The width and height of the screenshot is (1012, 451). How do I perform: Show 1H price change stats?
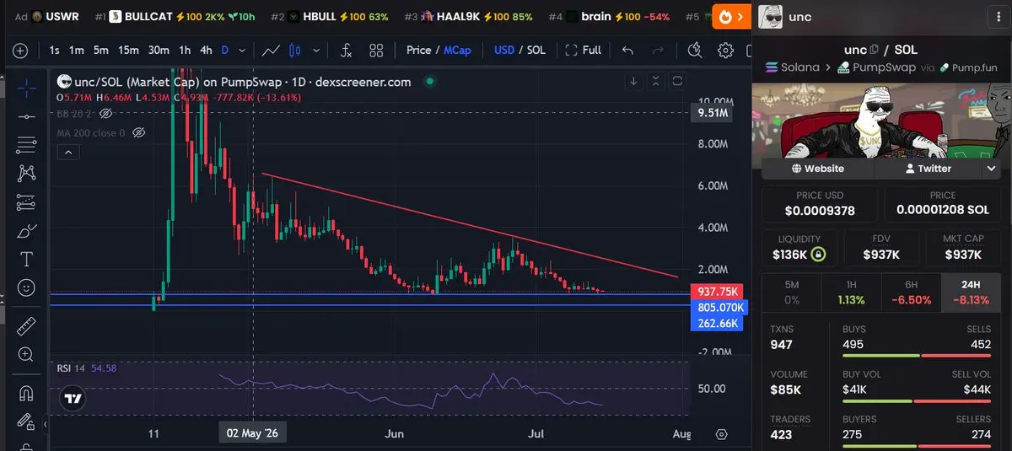click(852, 293)
